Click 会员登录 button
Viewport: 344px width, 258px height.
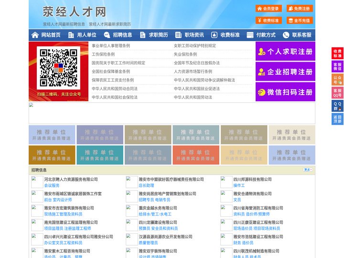tap(269, 9)
